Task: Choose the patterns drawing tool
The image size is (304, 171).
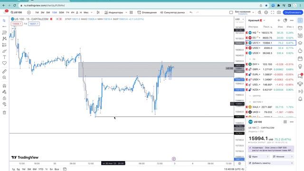Action: pyautogui.click(x=4, y=39)
